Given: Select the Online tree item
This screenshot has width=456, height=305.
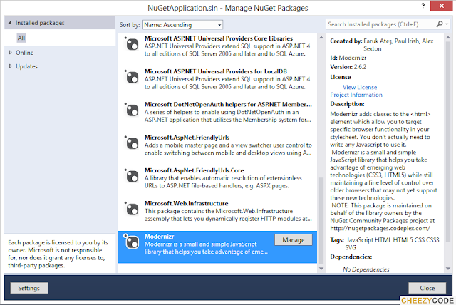Looking at the screenshot, I should pos(25,53).
